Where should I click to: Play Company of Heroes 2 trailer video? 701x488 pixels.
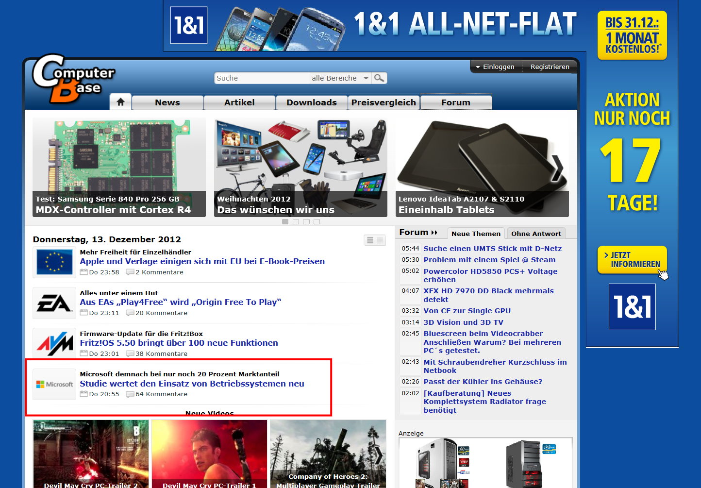pos(328,454)
